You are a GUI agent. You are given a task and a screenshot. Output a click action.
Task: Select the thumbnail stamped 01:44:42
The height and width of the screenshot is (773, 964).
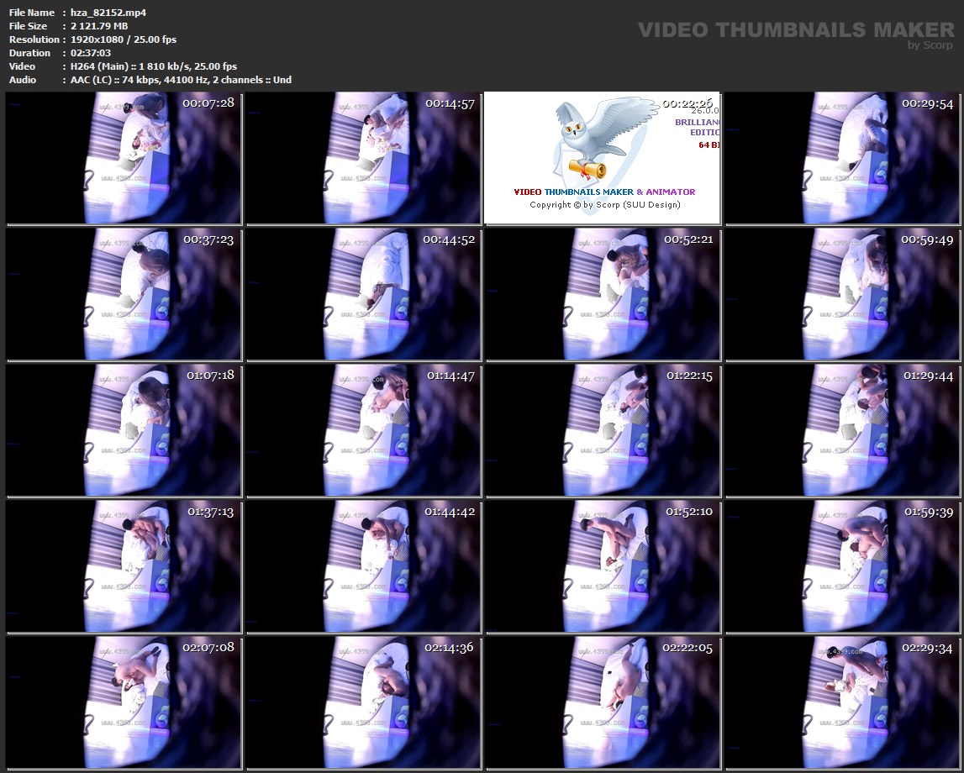coord(363,566)
